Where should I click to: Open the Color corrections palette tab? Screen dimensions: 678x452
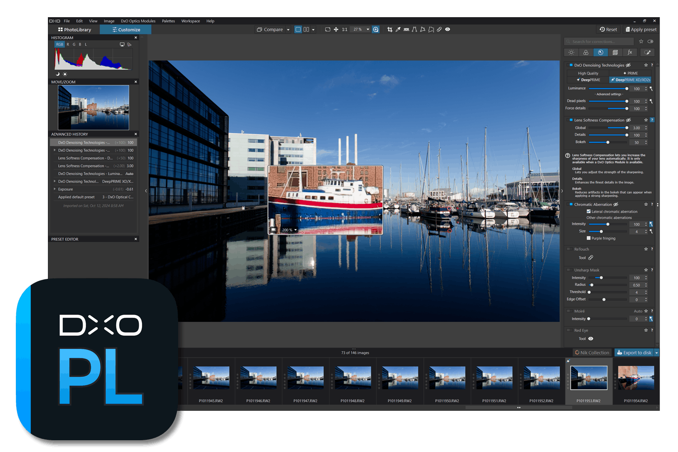tap(586, 52)
